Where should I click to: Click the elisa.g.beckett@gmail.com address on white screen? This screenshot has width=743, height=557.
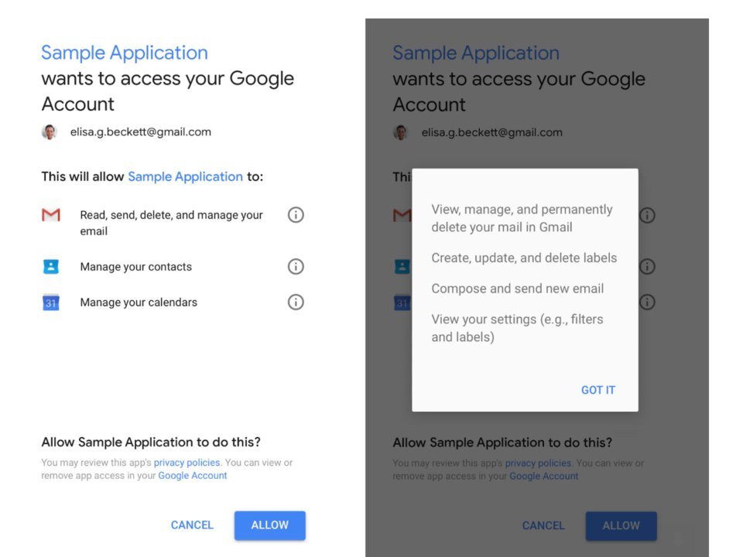pyautogui.click(x=140, y=132)
